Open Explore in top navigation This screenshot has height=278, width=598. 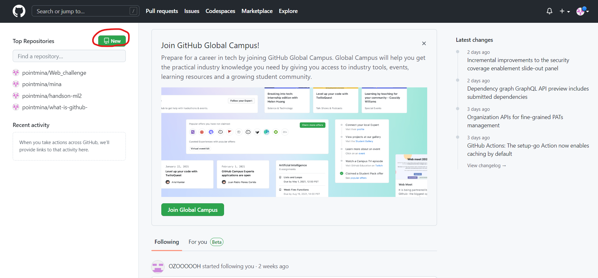coord(288,11)
